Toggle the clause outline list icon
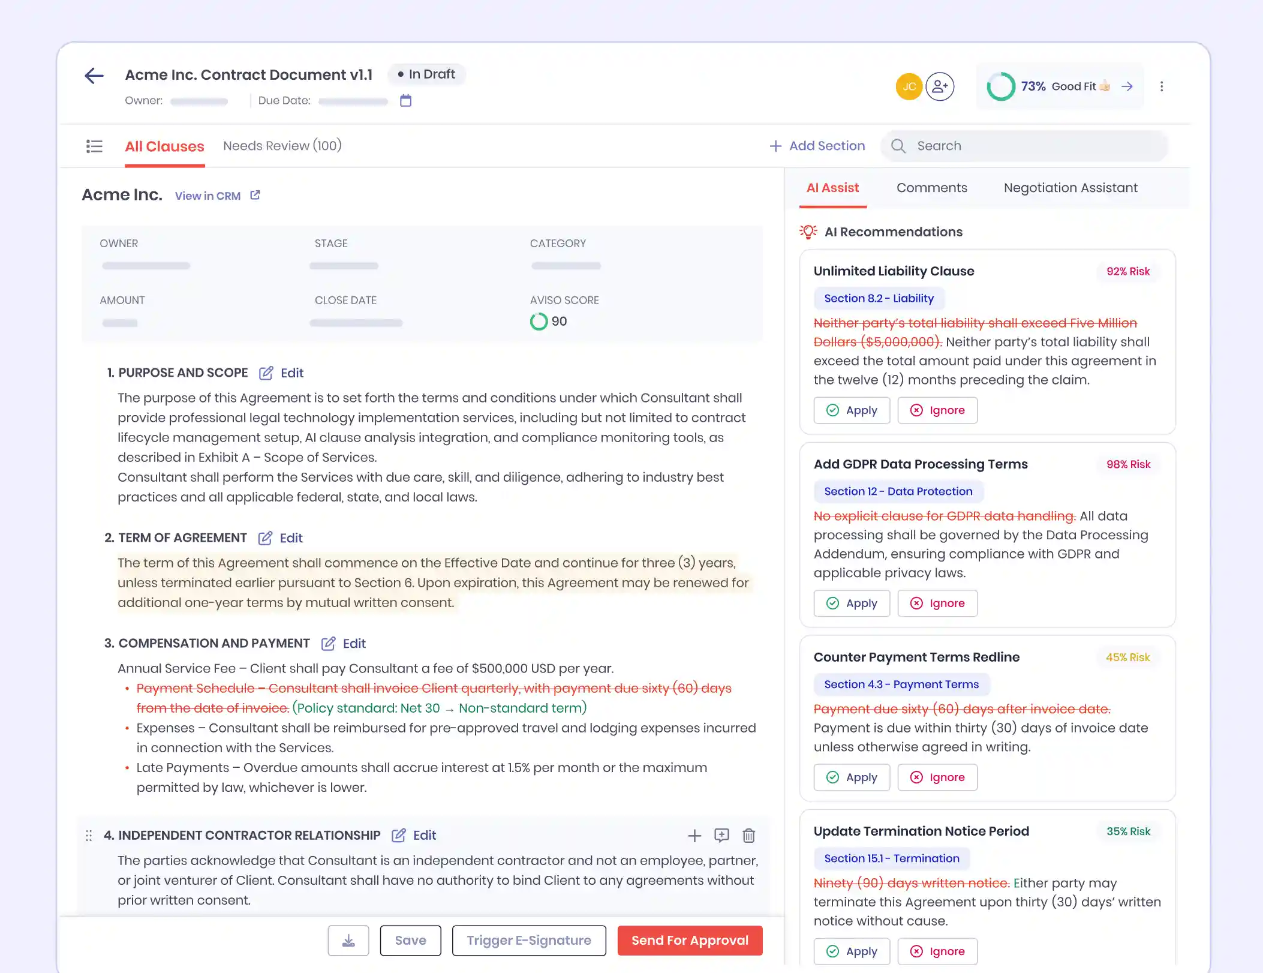Viewport: 1263px width, 973px height. (94, 146)
